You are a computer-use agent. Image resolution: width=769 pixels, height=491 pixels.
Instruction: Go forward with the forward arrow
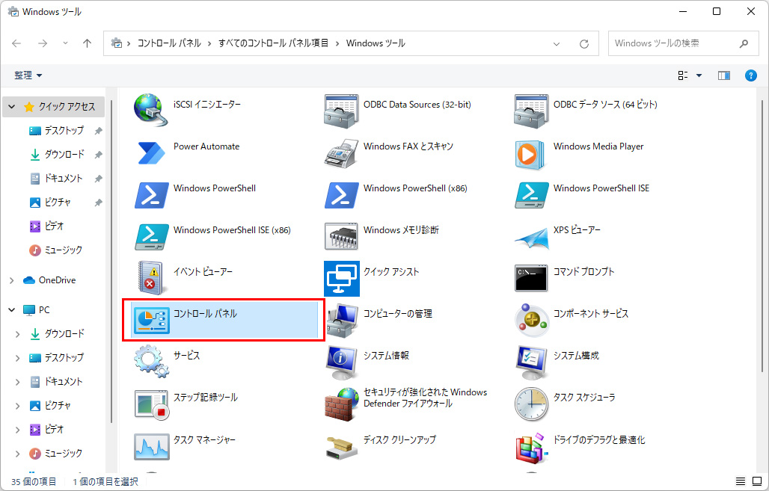[x=43, y=43]
